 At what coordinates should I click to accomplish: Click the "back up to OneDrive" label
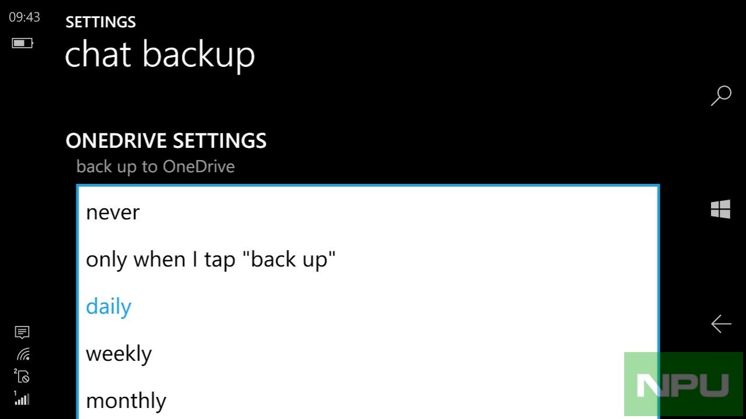(156, 167)
